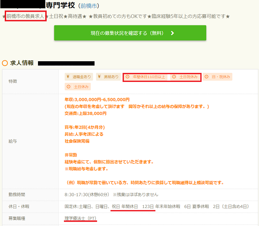The height and width of the screenshot is (226, 259).
Task: Click the 臨床経験5年以上の方応募可能です tagline text
Action: tap(189, 16)
